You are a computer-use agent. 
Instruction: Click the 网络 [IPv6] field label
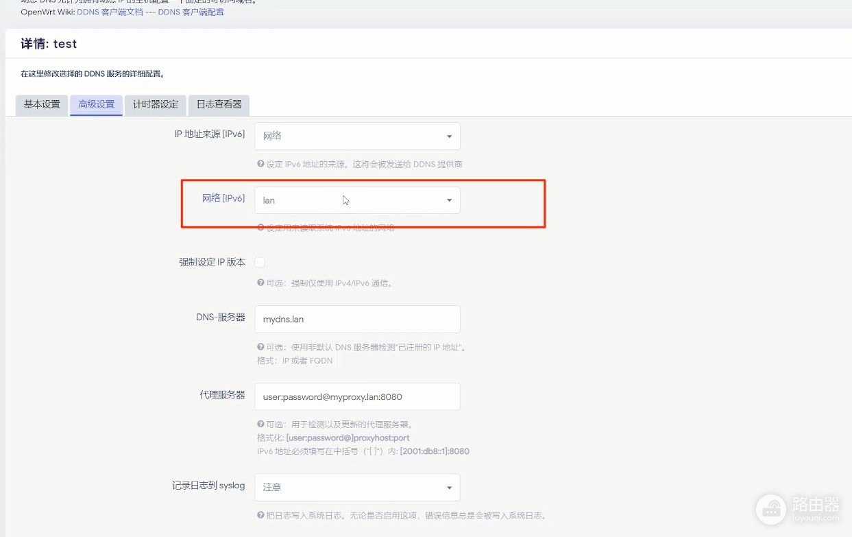tap(223, 198)
